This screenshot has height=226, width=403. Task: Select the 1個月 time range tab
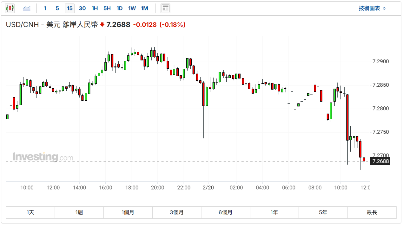pos(128,212)
